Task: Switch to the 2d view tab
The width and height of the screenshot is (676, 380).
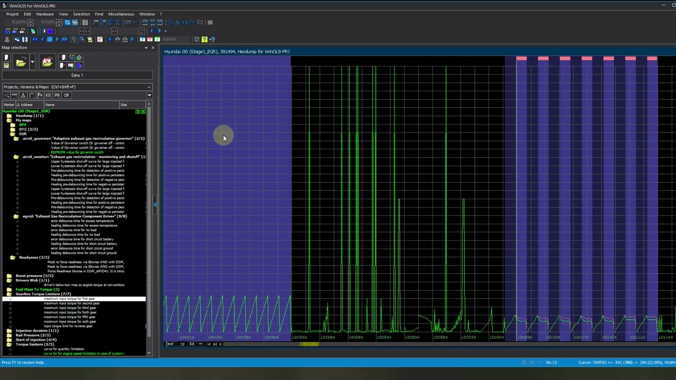Action: tap(182, 344)
